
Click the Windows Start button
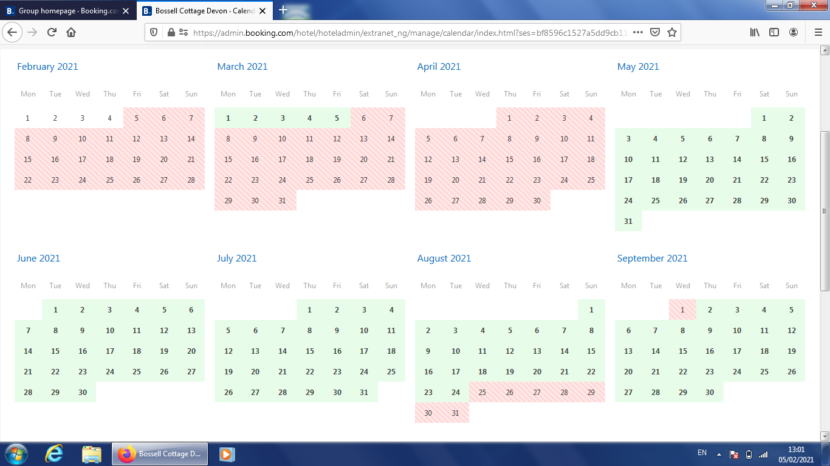(16, 454)
